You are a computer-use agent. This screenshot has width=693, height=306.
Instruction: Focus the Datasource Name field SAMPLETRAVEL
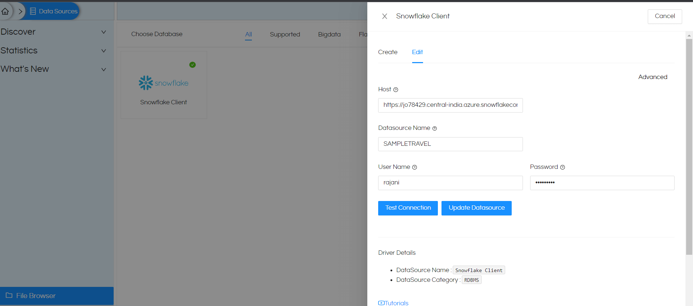(x=450, y=144)
